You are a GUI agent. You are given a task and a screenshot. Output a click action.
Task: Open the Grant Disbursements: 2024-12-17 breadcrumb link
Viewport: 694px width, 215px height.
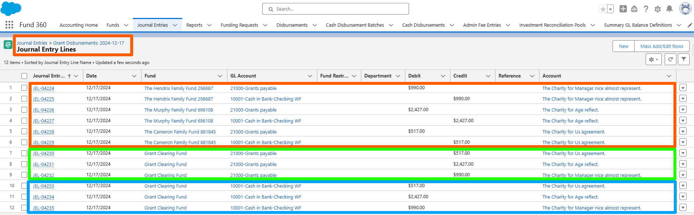coord(89,43)
